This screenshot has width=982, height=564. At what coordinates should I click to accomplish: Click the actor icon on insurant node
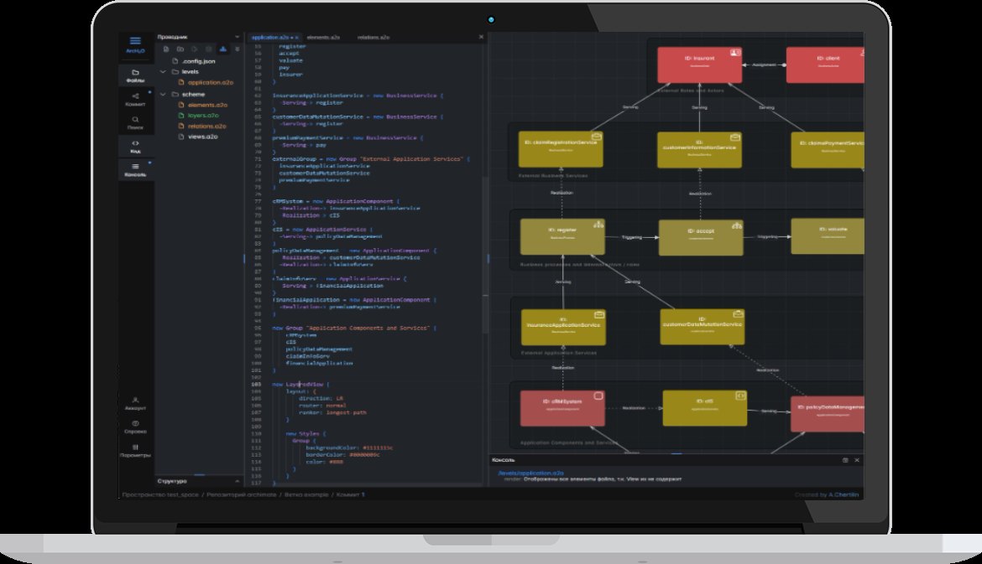click(735, 53)
